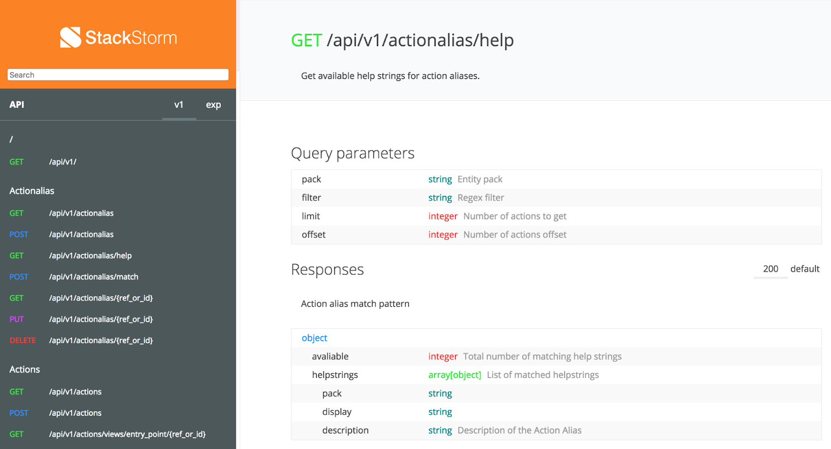The image size is (831, 449).
Task: Select the default response tab
Action: (805, 269)
